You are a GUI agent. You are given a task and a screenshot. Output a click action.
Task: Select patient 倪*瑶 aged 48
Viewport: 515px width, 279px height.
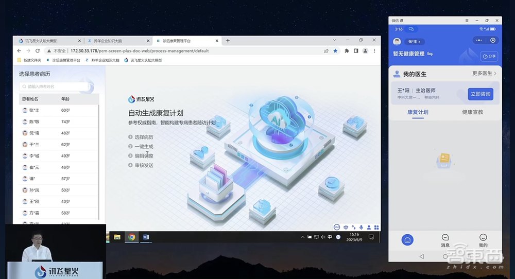click(59, 133)
